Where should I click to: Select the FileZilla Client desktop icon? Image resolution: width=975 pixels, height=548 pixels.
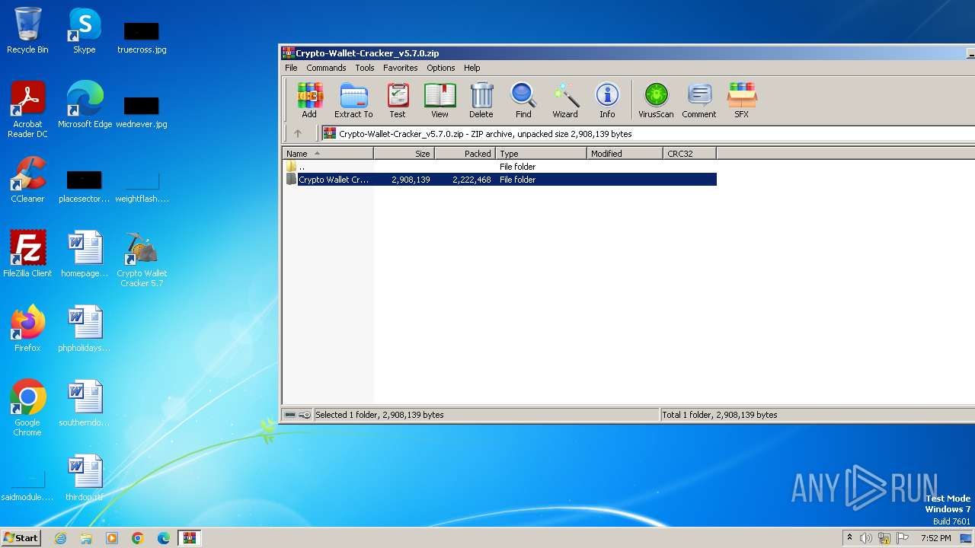pos(27,254)
